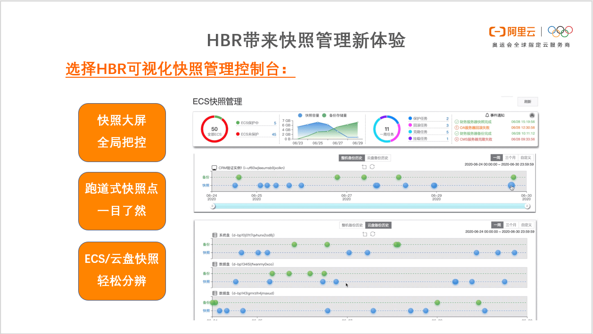Viewport: 593px width, 334px height.
Task: Click the failure icon beside CMS服务器克隆失败
Action: point(456,139)
